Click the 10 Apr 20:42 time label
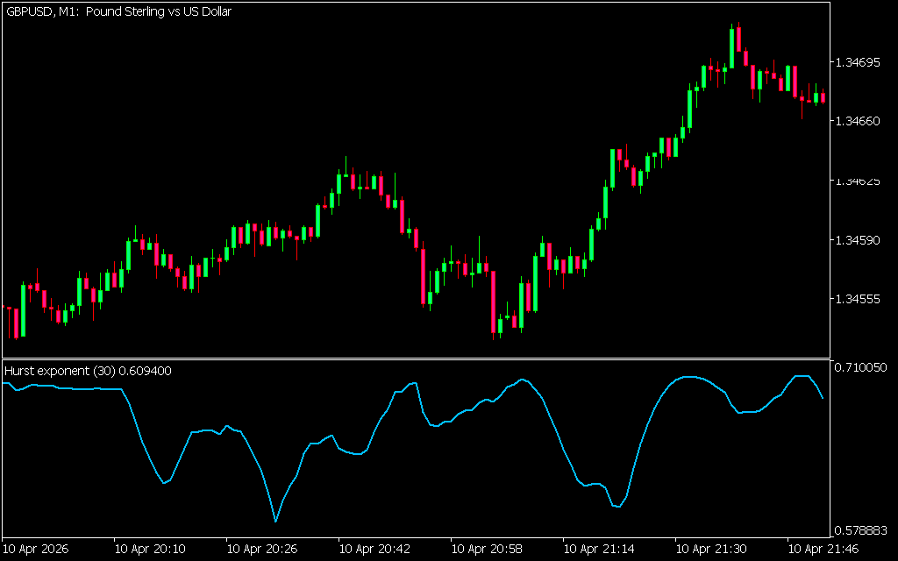The image size is (898, 561). (x=374, y=550)
